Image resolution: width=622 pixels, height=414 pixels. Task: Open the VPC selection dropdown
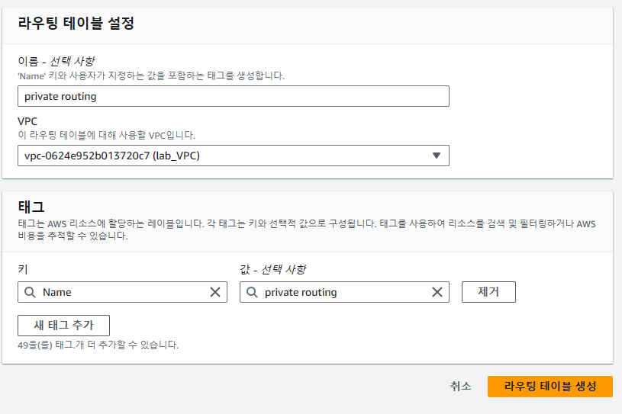234,156
